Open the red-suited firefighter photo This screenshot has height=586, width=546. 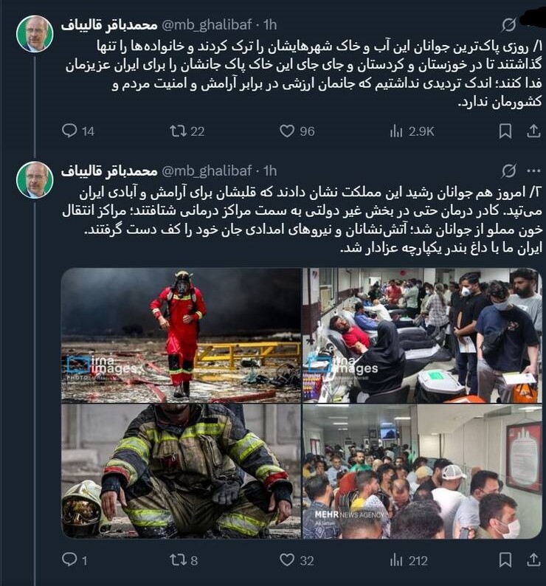pos(181,335)
